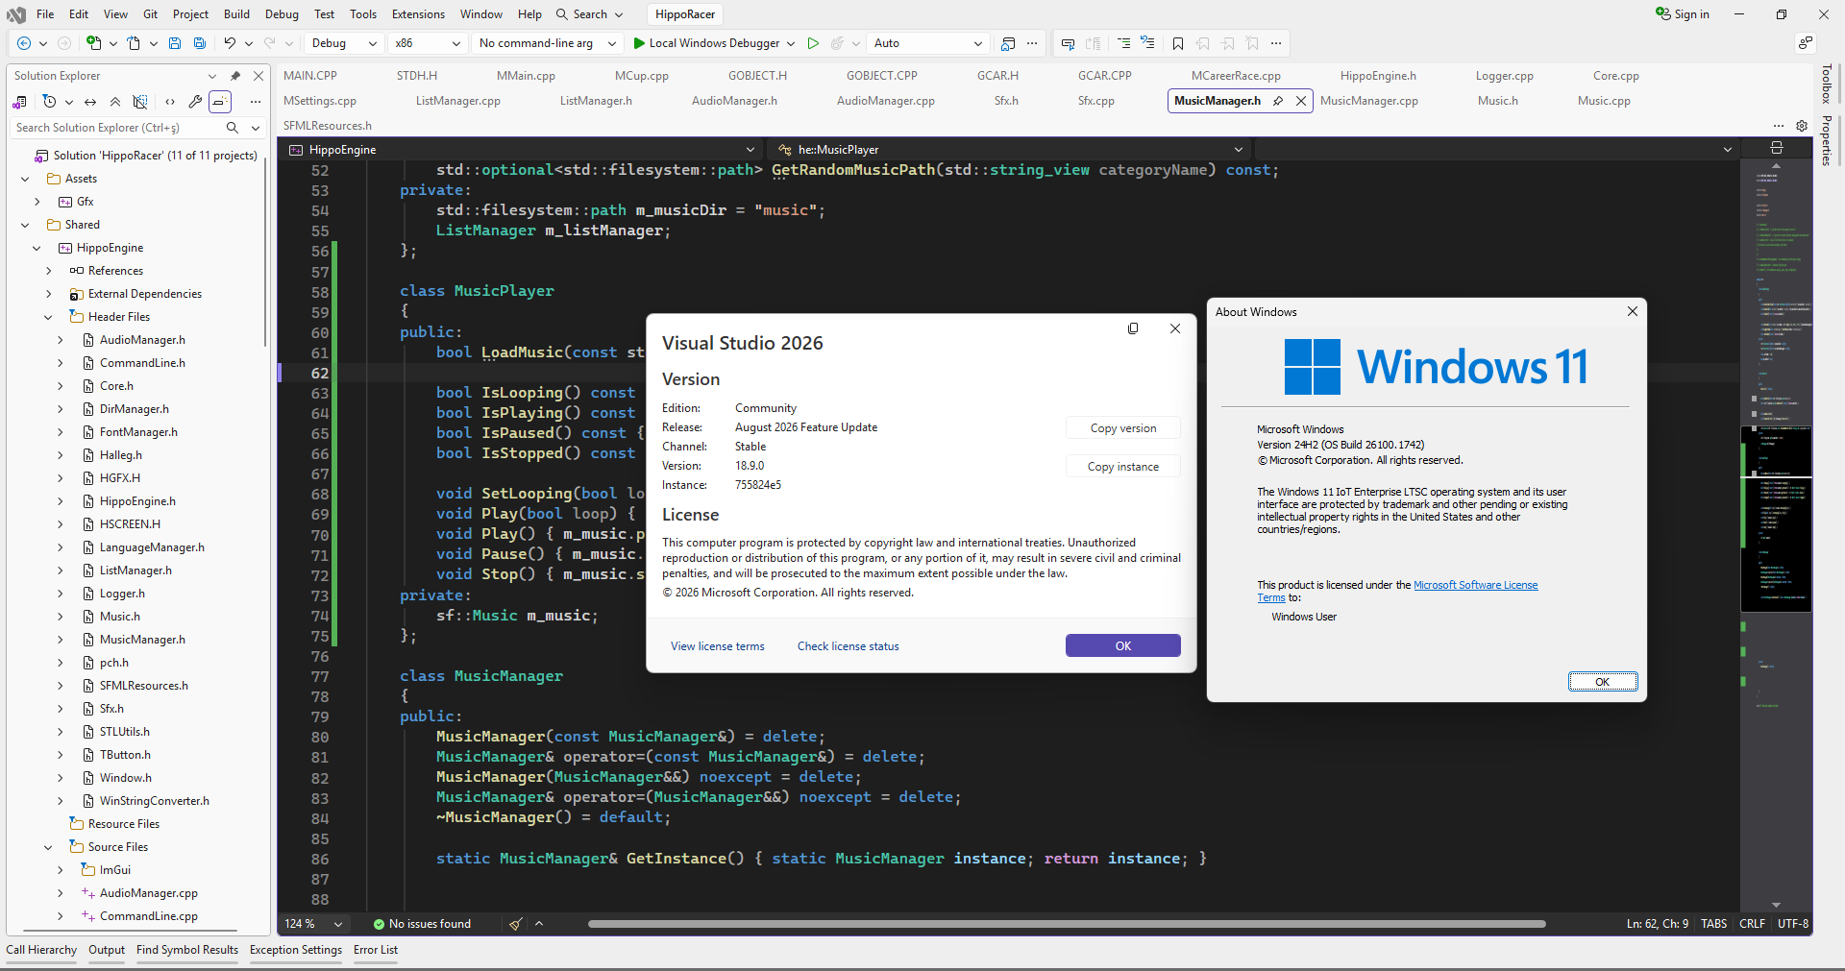
Task: Click OK in the Visual Studio 2026 dialog
Action: point(1122,646)
